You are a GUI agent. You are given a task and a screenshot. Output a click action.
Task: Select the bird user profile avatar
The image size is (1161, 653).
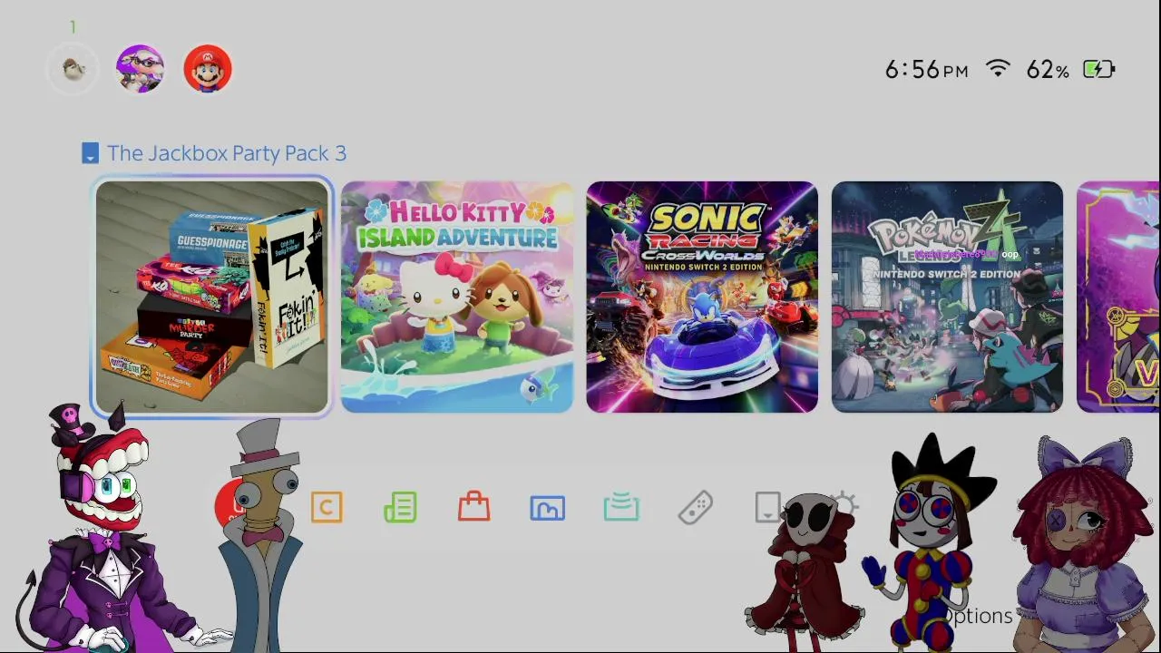(x=73, y=69)
